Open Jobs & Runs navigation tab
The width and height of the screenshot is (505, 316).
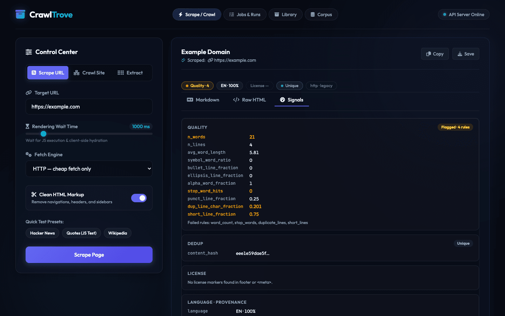click(245, 14)
